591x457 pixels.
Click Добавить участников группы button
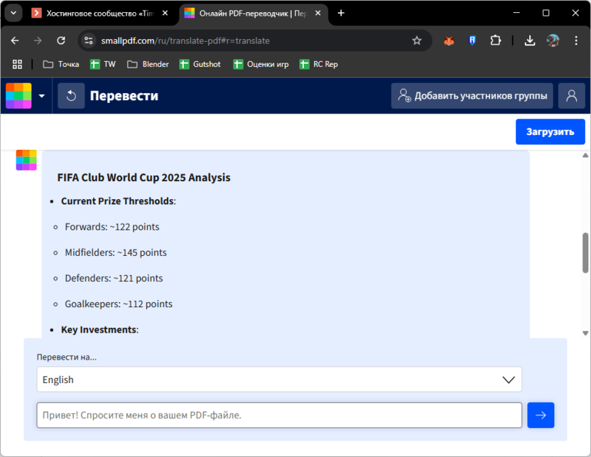[x=472, y=96]
